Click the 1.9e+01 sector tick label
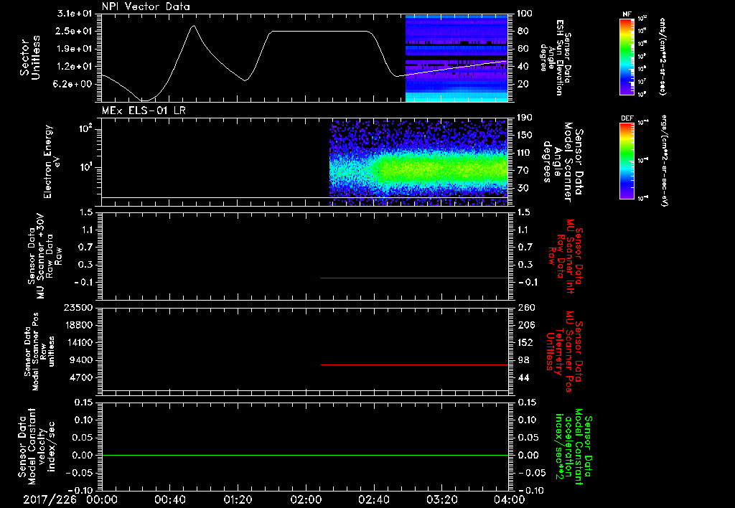The height and width of the screenshot is (508, 735). click(74, 49)
